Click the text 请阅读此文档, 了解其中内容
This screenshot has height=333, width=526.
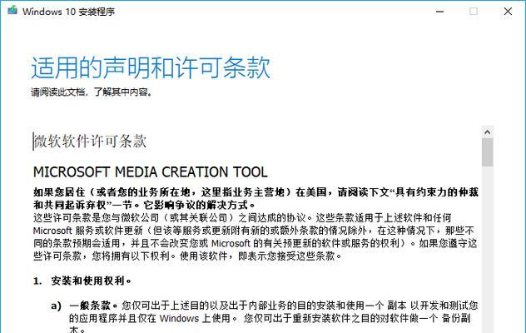[x=92, y=92]
